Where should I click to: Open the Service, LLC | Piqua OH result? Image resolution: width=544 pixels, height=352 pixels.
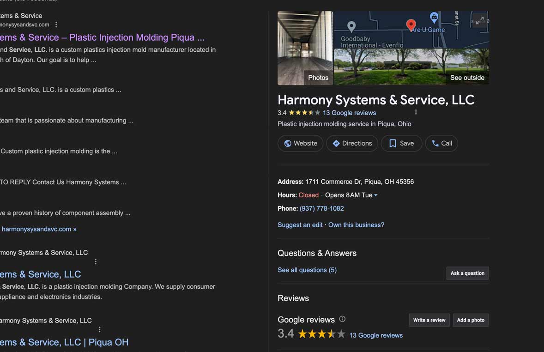point(64,342)
